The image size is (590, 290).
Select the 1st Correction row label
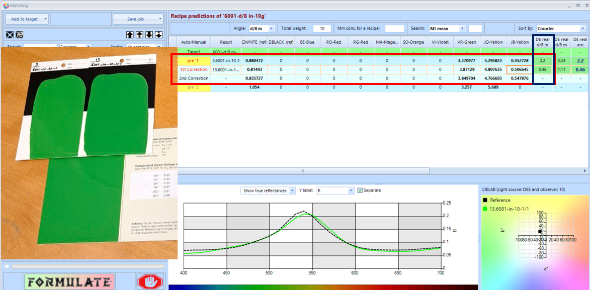194,69
